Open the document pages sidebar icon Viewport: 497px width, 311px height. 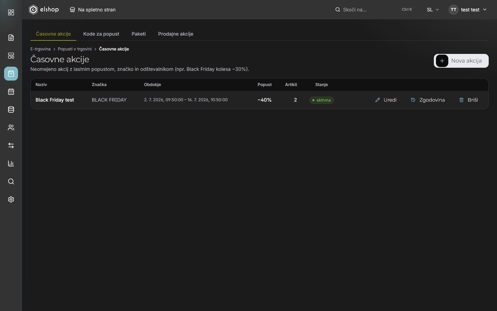click(11, 38)
